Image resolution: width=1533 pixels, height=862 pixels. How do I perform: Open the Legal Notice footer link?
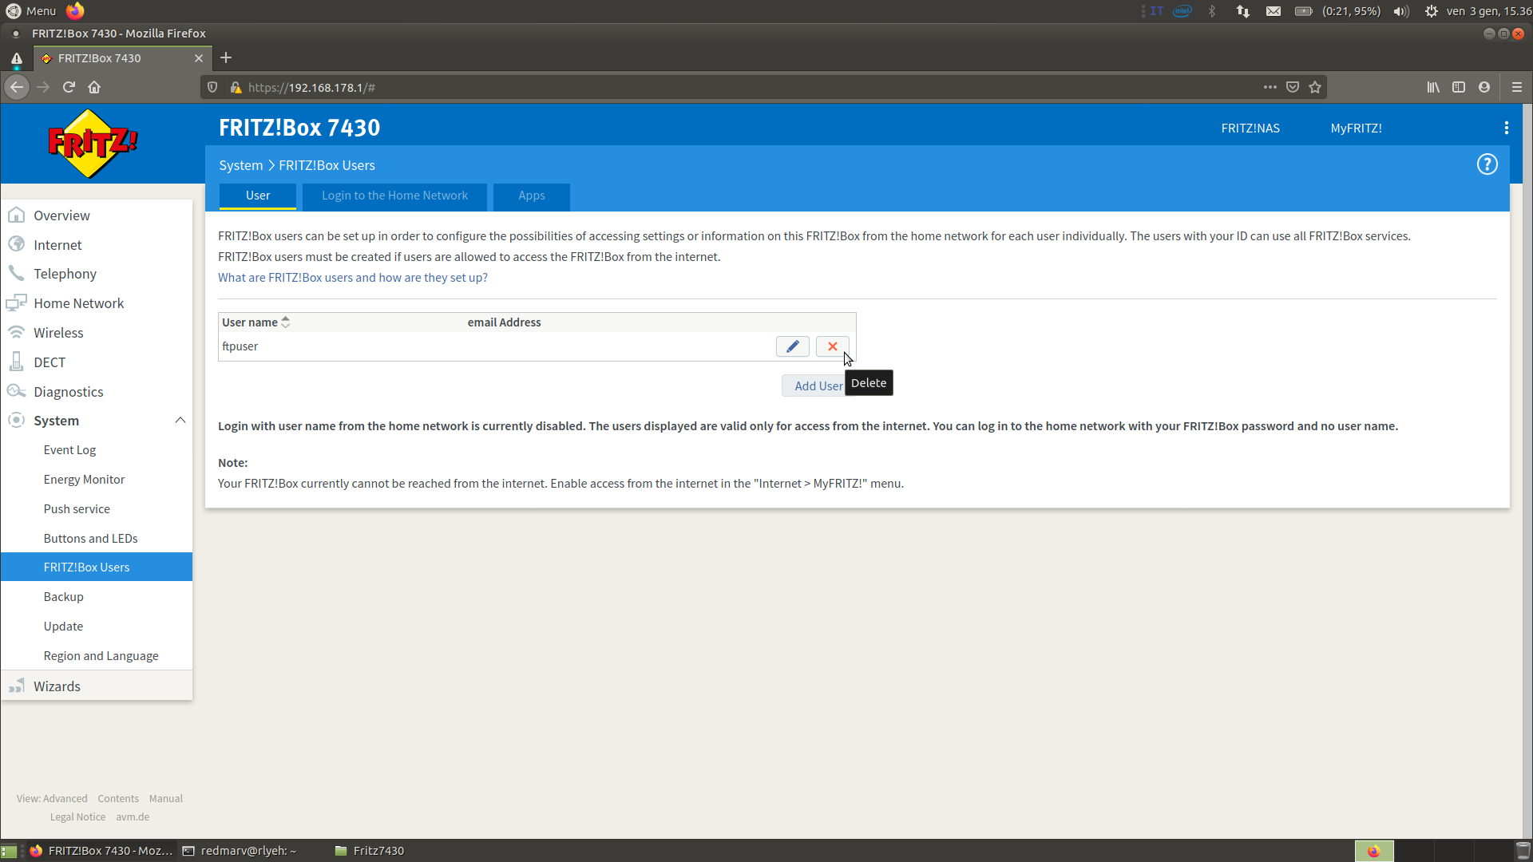click(x=77, y=817)
